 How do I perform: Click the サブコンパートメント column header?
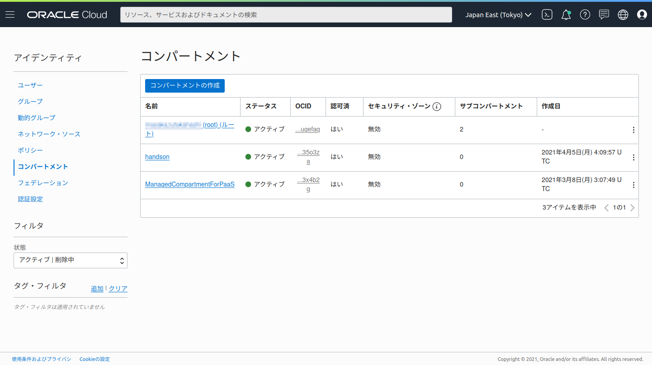[x=491, y=106]
